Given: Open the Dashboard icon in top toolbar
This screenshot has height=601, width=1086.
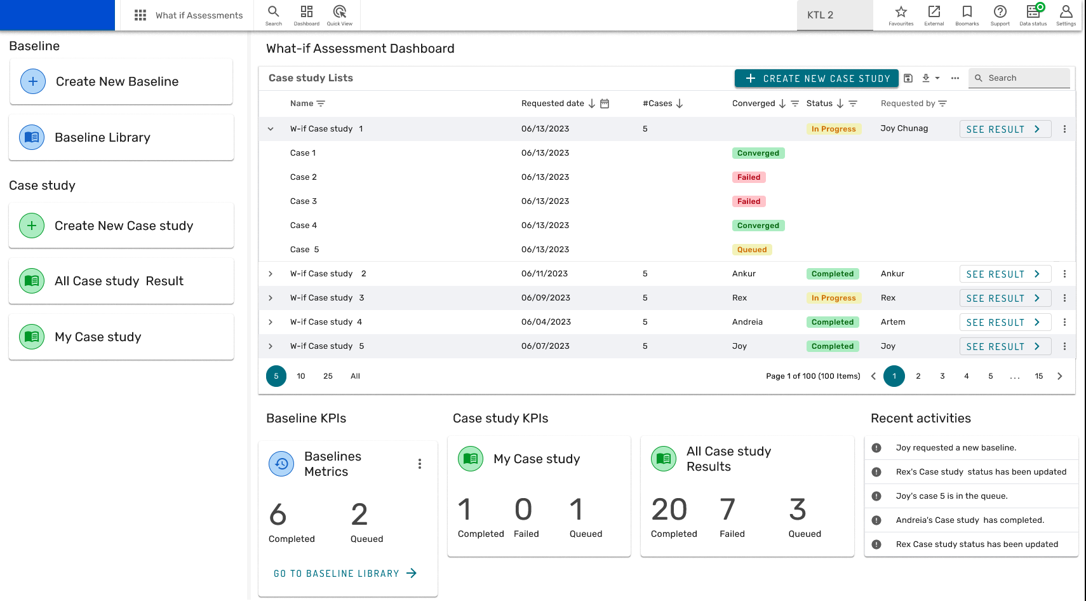Looking at the screenshot, I should click(x=306, y=12).
